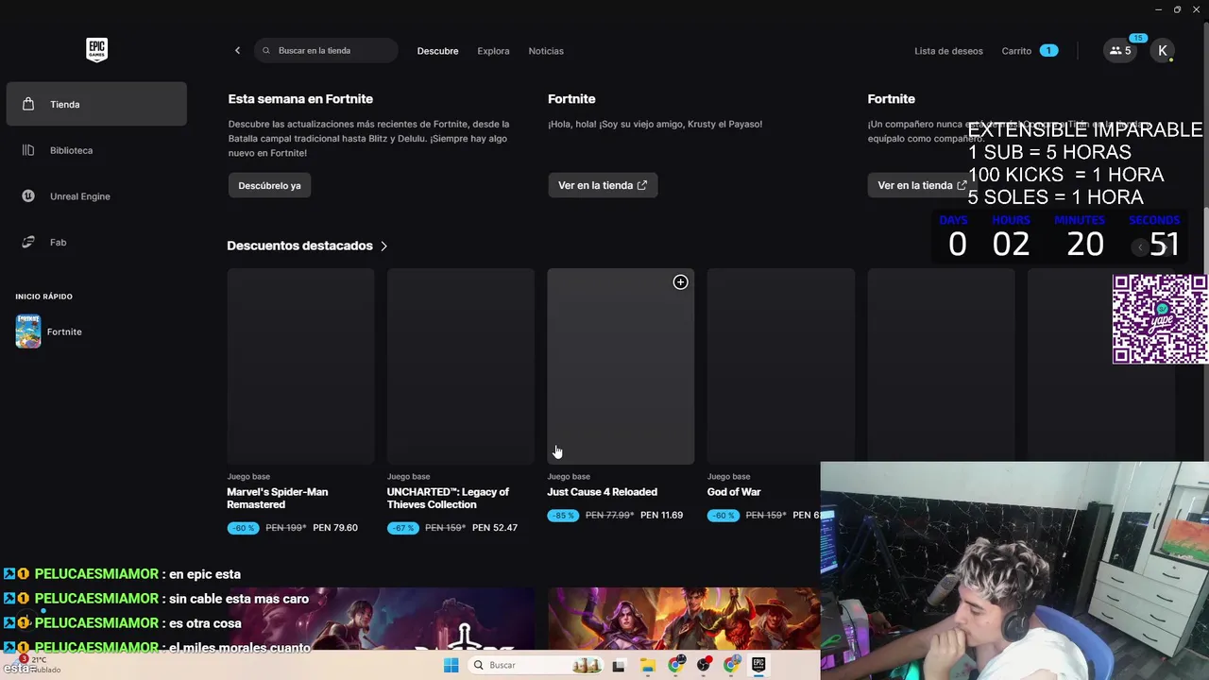The height and width of the screenshot is (680, 1209).
Task: Click the taskbar Buscar search box
Action: tap(537, 665)
